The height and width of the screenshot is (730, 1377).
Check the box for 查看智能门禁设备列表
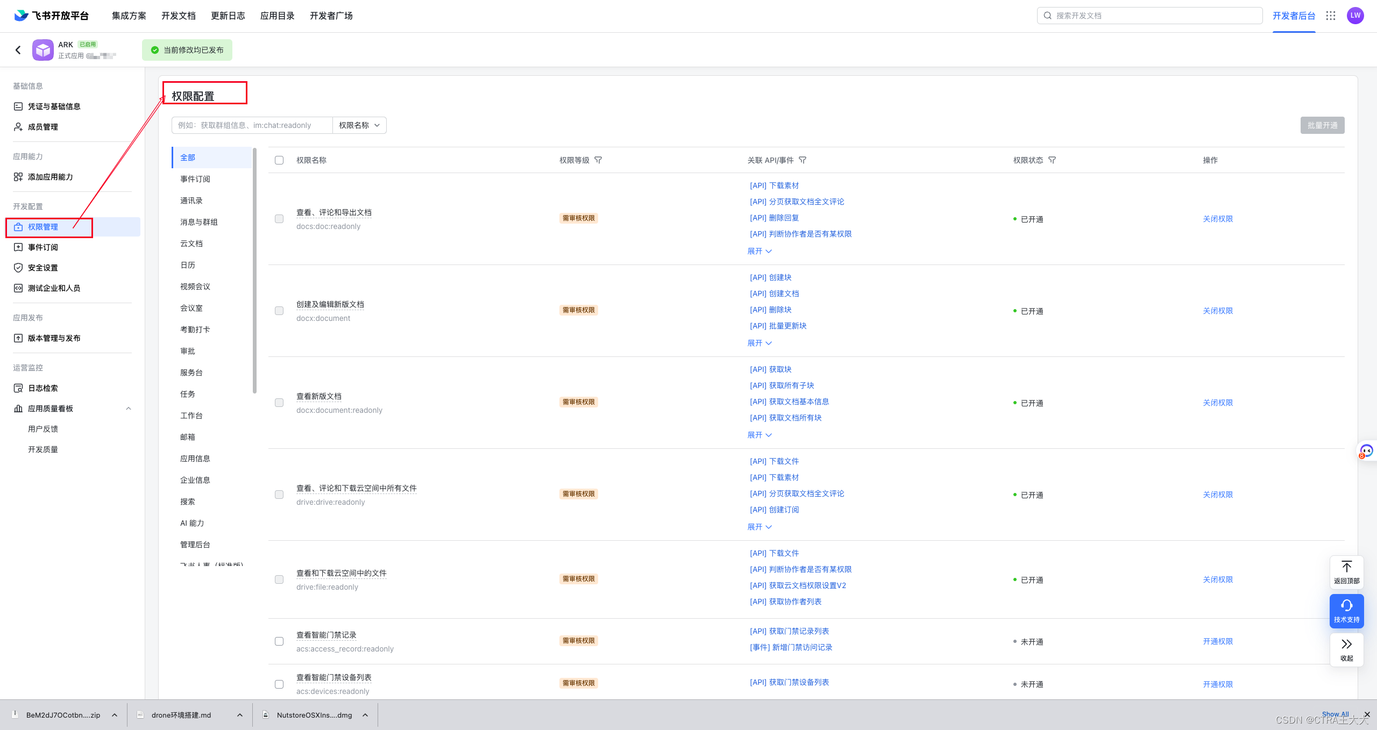[279, 684]
